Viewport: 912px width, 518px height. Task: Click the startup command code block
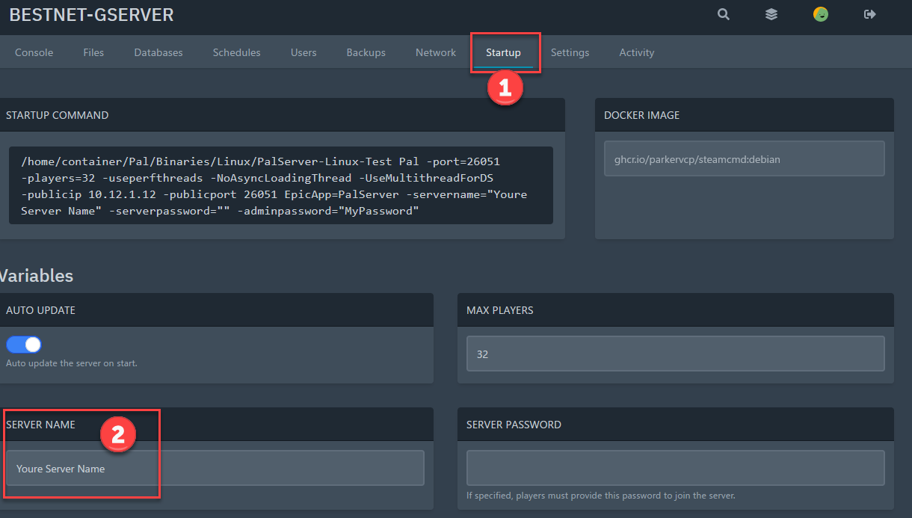tap(281, 185)
